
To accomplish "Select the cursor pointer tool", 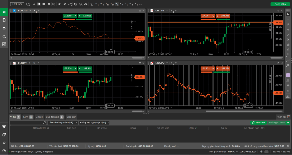I will tap(288, 14).
